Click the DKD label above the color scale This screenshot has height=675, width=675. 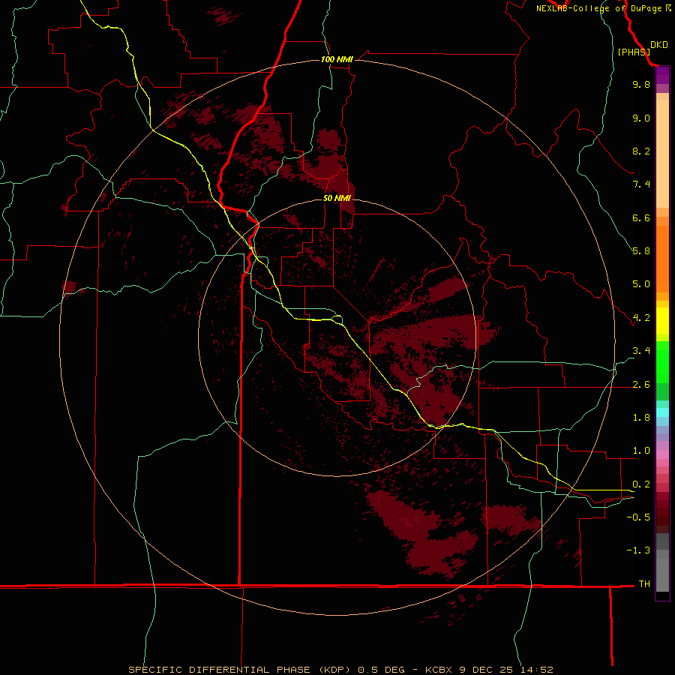coord(659,45)
